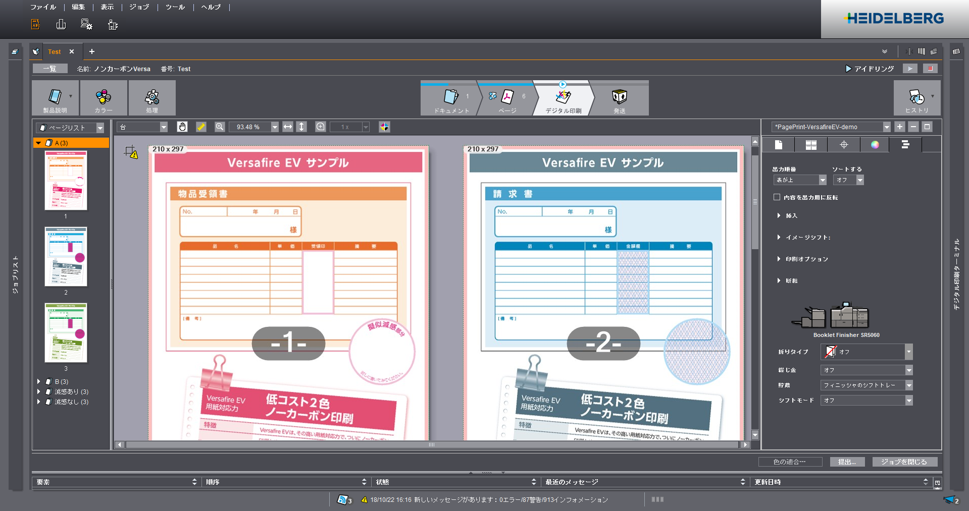Open the ファイル menu
969x511 pixels.
tap(43, 7)
